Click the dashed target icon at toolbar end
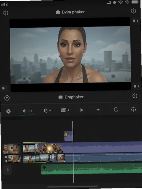The image size is (142, 189). point(133,109)
